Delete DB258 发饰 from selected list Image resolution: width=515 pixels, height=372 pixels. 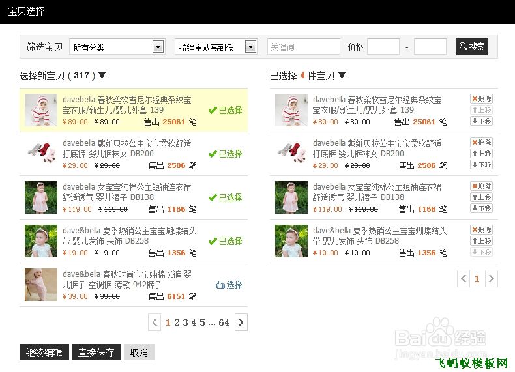(x=481, y=230)
